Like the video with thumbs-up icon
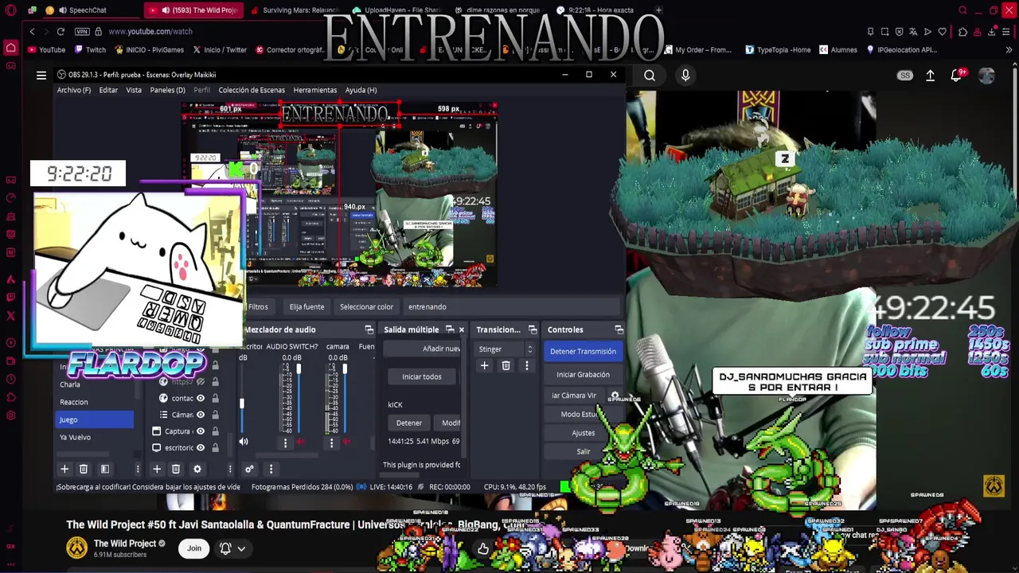This screenshot has width=1019, height=573. 483,548
